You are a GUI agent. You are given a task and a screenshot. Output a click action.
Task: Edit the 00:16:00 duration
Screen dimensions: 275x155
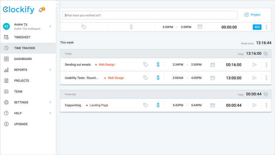point(234,65)
